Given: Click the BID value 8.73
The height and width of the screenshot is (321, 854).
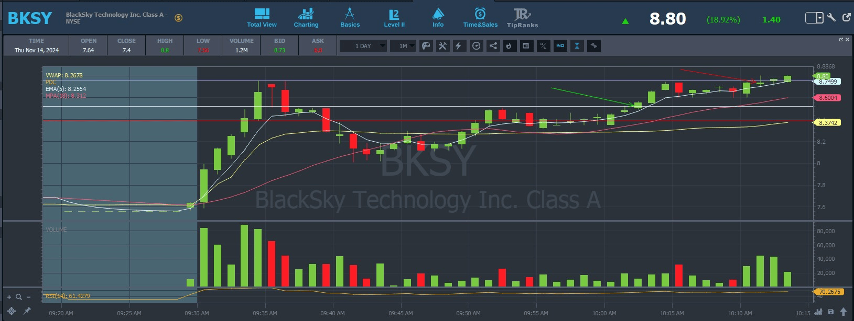Looking at the screenshot, I should [279, 50].
